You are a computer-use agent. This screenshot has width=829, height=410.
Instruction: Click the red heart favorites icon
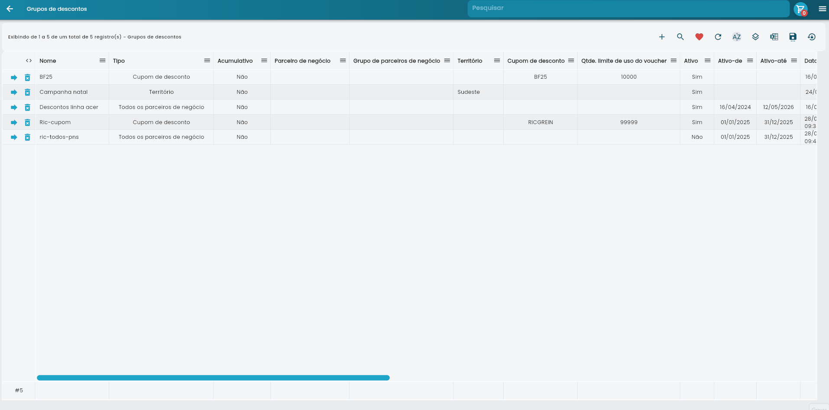[699, 37]
